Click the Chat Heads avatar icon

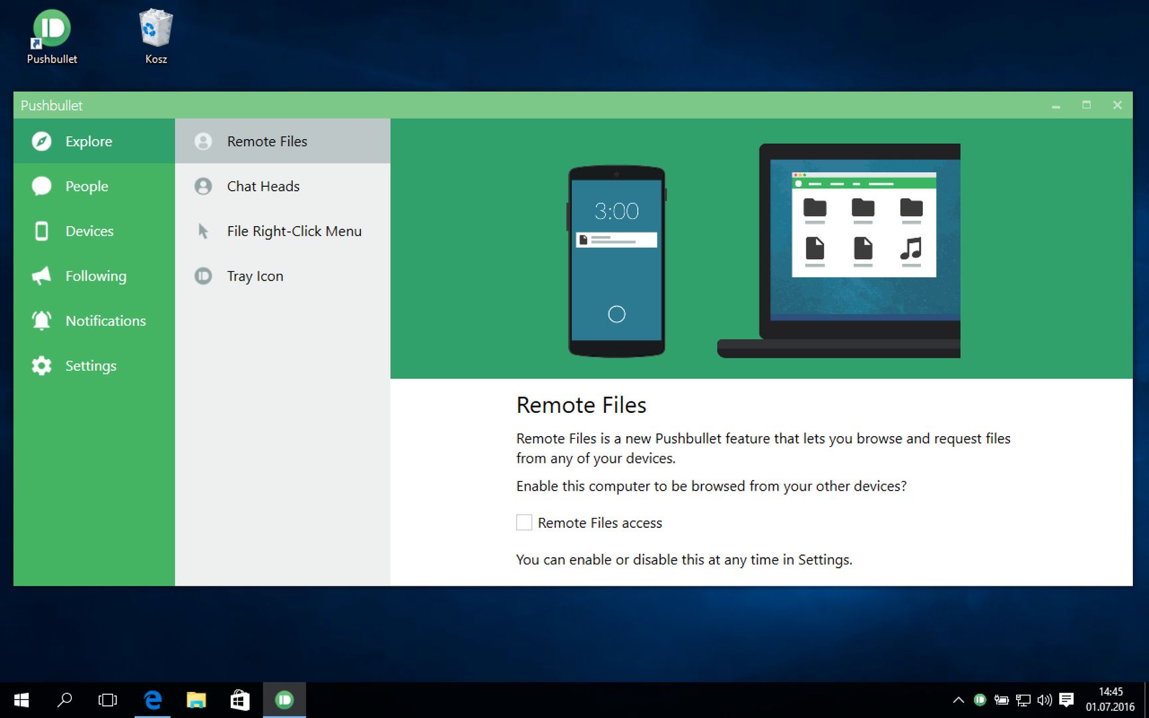[203, 186]
